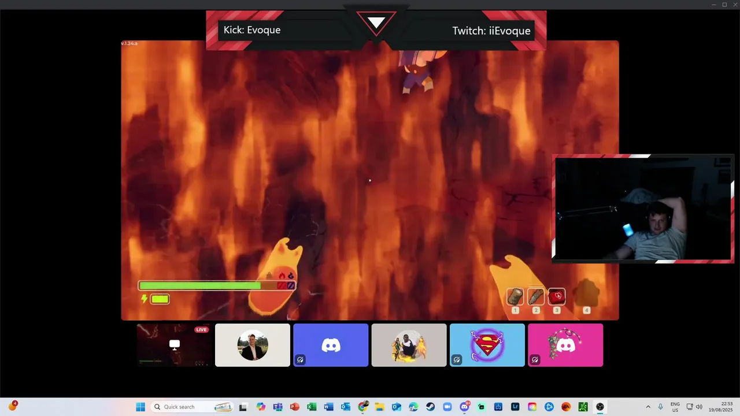Open clock showing 22:53 19/08/2025
The height and width of the screenshot is (416, 740).
coord(721,407)
